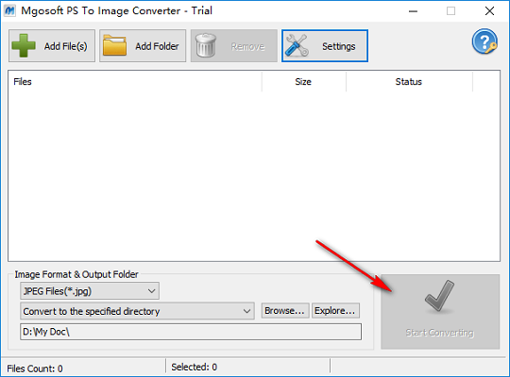Click the Explore... button
Screen dimensions: 510x377
[x=335, y=311]
